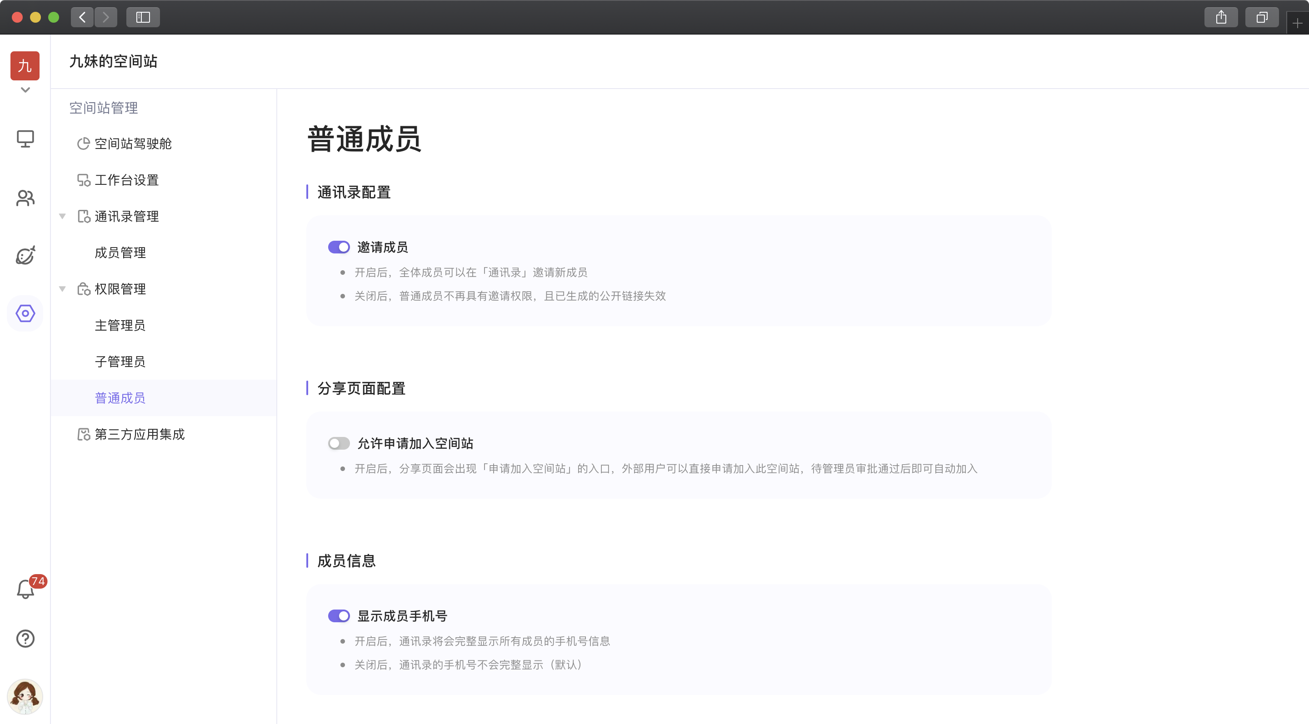Open the contacts people icon in sidebar

[25, 198]
